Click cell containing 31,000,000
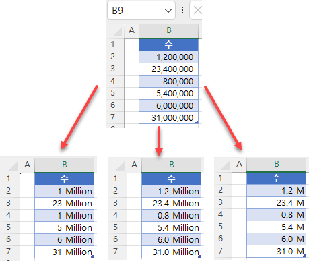This screenshot has width=309, height=261. point(169,117)
